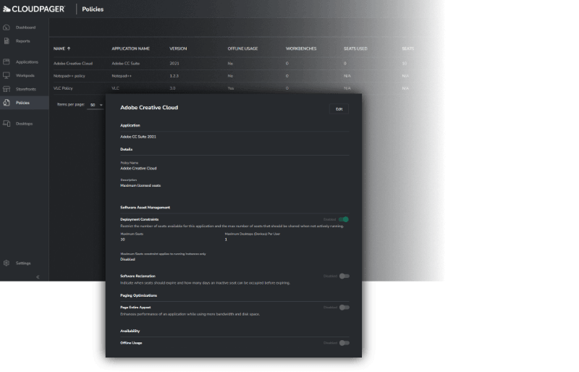This screenshot has width=579, height=372.
Task: Click the OFFLINE USAGE column header
Action: click(242, 48)
